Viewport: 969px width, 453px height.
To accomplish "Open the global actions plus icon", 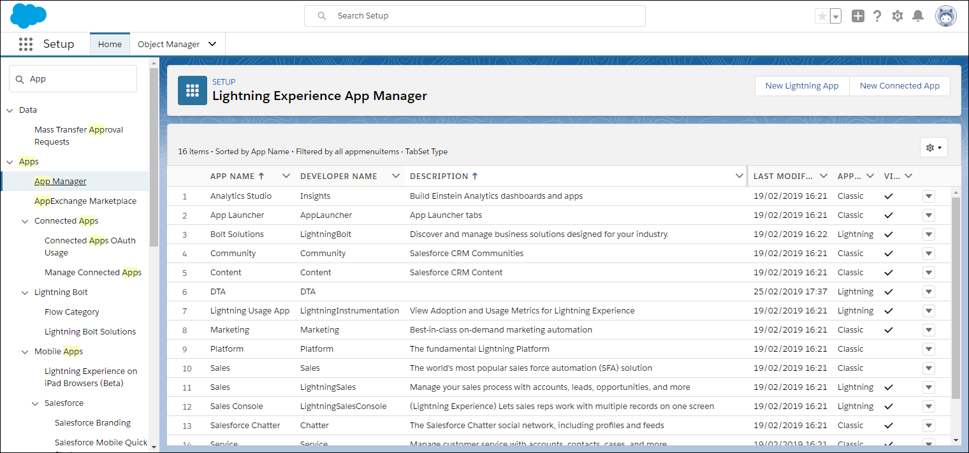I will pyautogui.click(x=858, y=16).
